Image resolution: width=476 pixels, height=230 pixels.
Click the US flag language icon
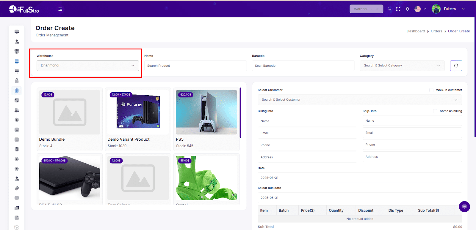417,9
